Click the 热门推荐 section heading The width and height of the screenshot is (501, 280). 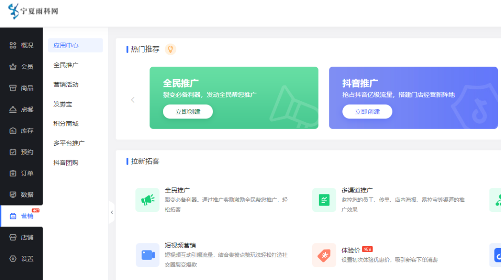(x=145, y=49)
